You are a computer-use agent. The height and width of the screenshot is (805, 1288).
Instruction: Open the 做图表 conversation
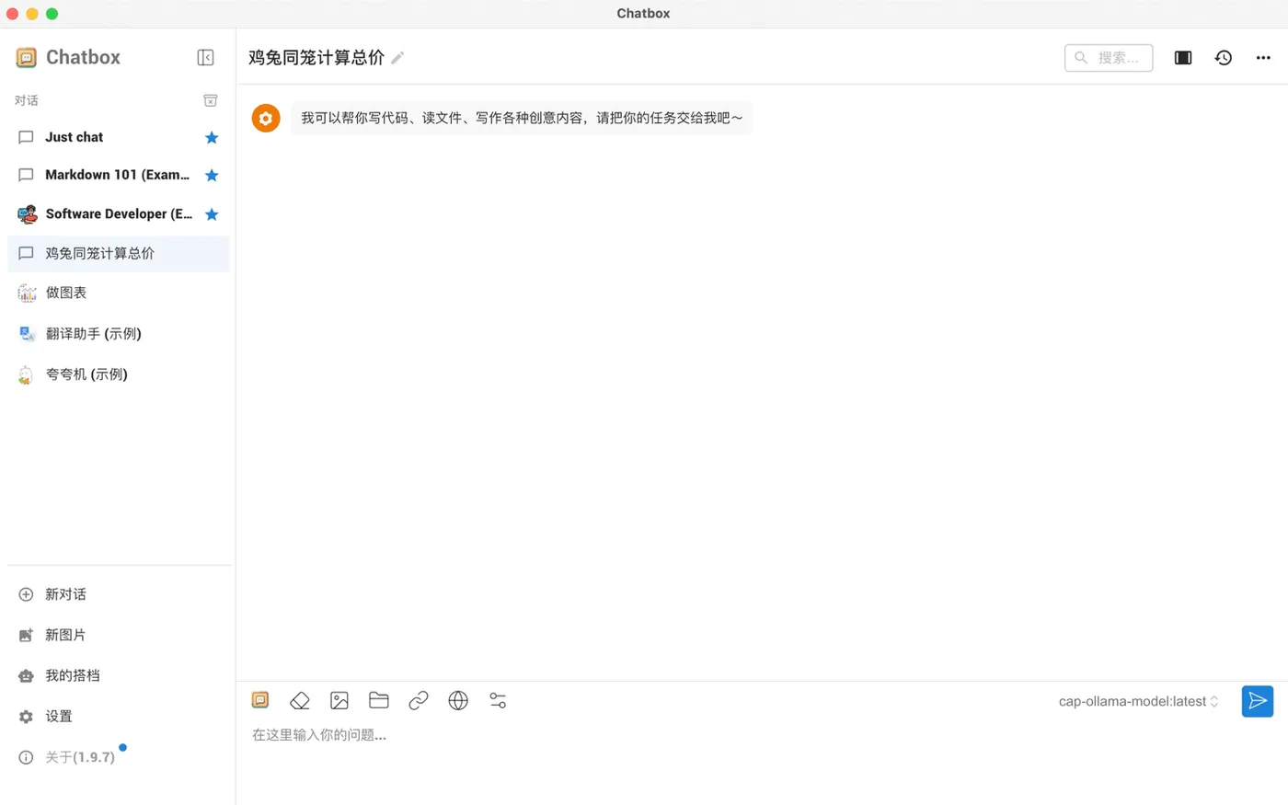pyautogui.click(x=119, y=293)
